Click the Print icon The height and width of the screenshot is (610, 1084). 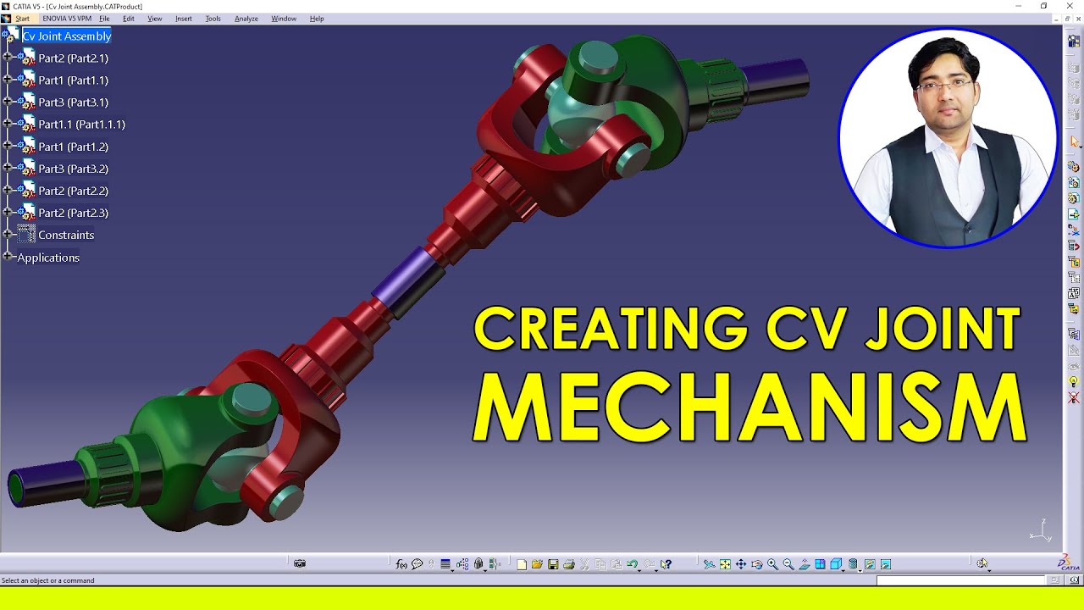coord(569,564)
